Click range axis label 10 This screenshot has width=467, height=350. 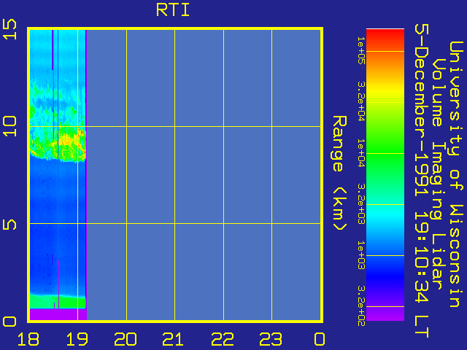click(x=9, y=126)
